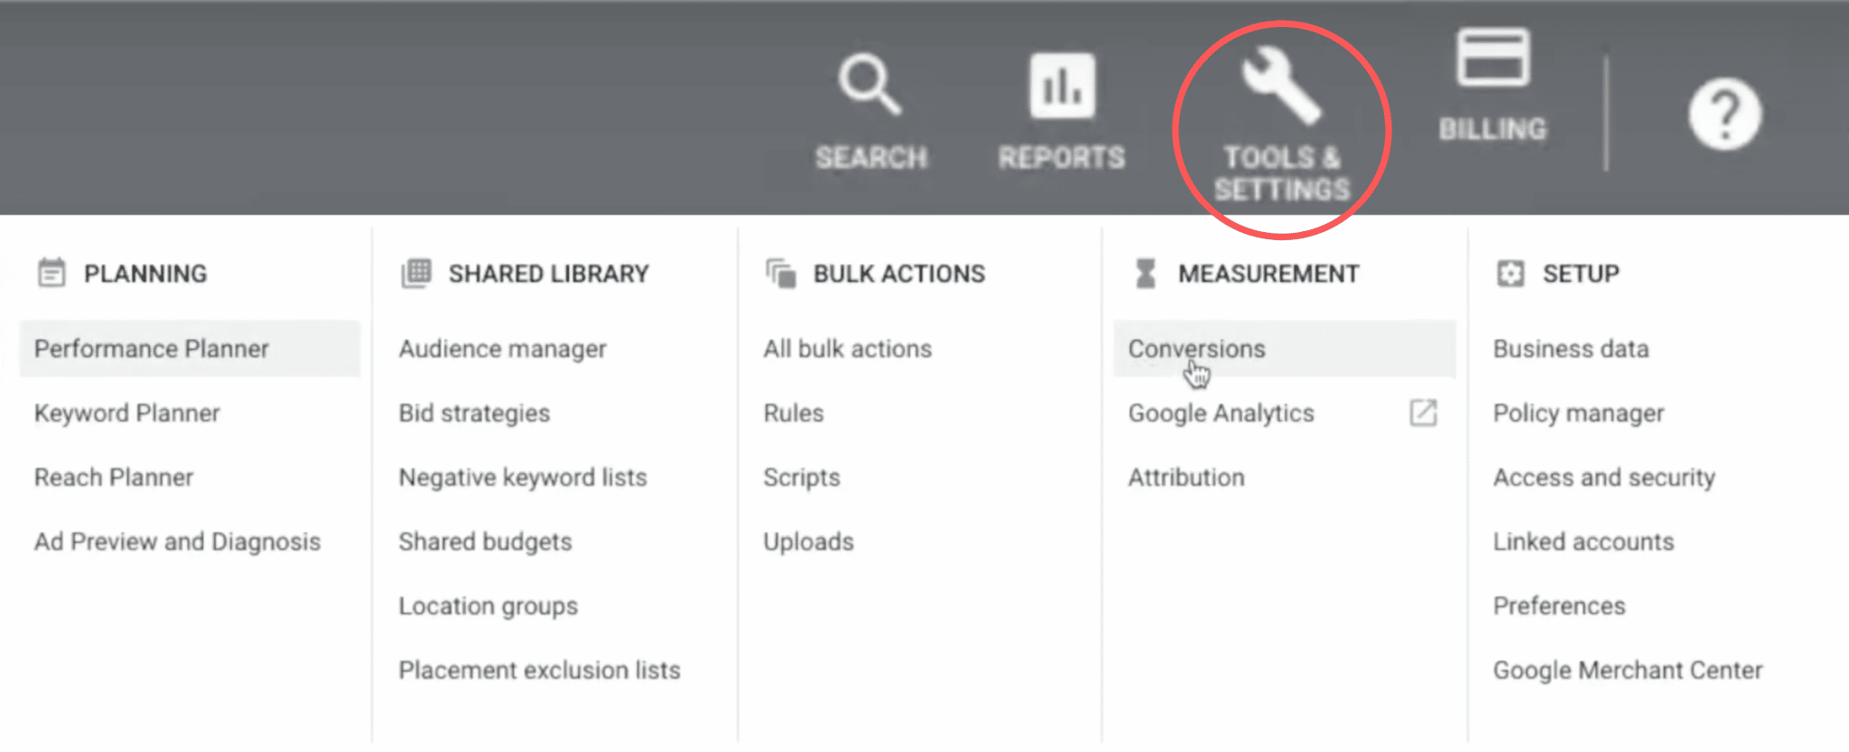Select Negative keyword lists
Viewport: 1849px width, 752px height.
coord(523,478)
